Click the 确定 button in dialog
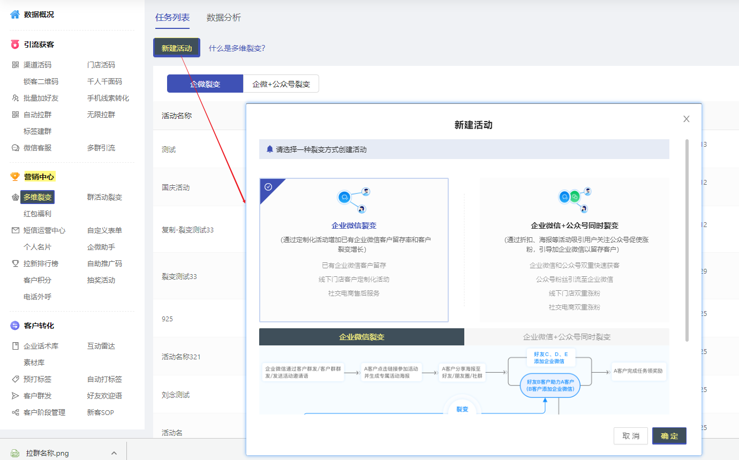The width and height of the screenshot is (739, 460). click(x=669, y=436)
